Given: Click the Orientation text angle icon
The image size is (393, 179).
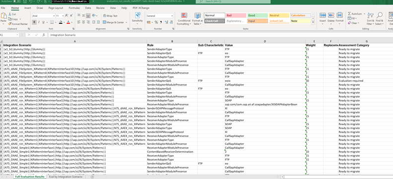Looking at the screenshot, I should 94,15.
